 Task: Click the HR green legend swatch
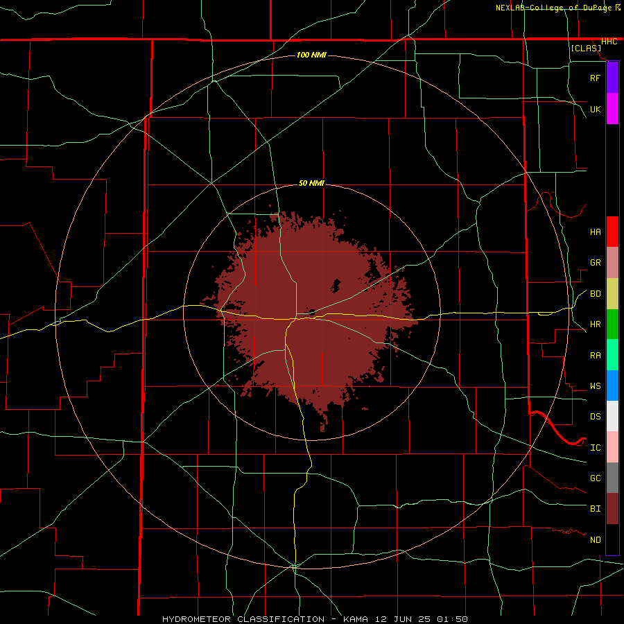click(612, 324)
